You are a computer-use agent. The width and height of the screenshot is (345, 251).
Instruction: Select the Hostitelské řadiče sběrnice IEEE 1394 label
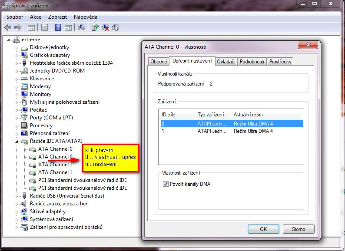click(x=71, y=63)
